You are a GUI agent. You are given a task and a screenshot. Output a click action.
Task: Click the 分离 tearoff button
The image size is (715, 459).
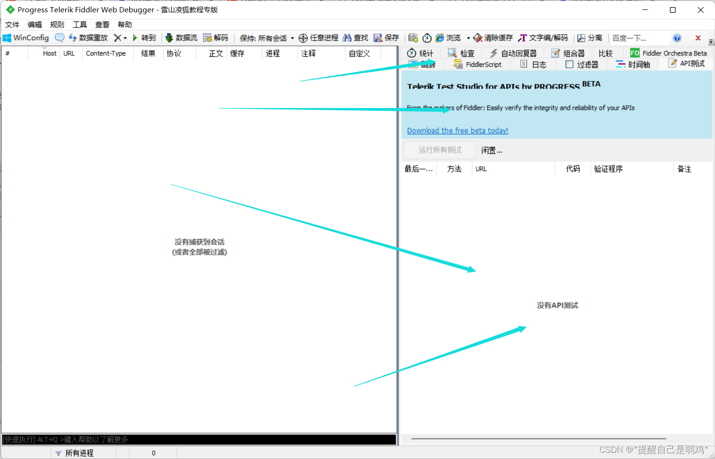(x=590, y=38)
